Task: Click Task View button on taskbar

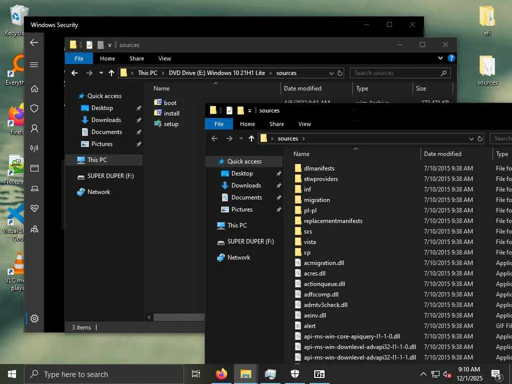Action: tap(195, 374)
